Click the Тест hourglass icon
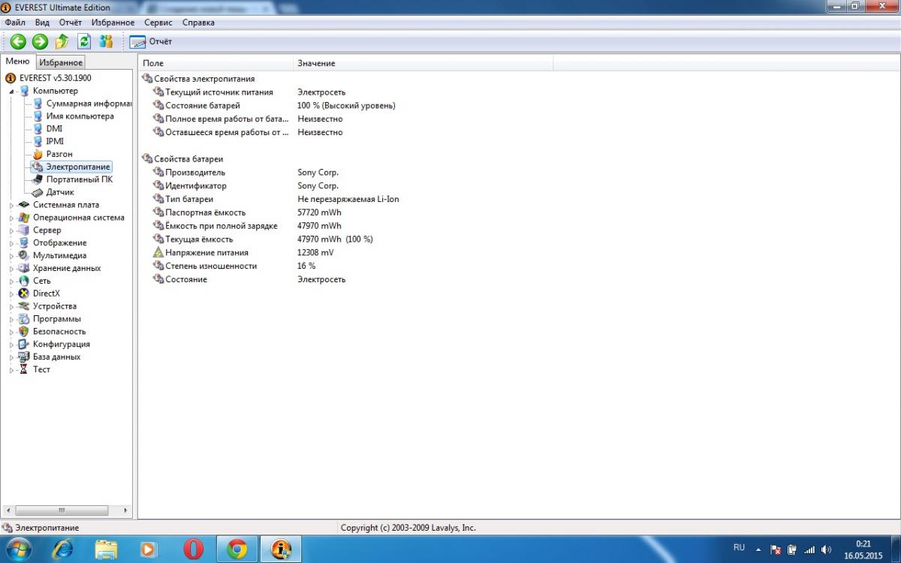This screenshot has height=563, width=901. click(x=24, y=369)
